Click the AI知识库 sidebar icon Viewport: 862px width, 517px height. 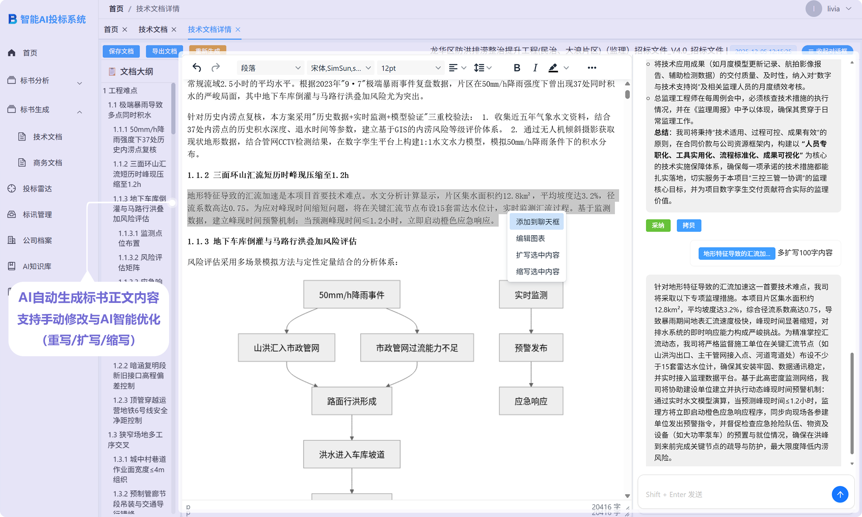12,266
